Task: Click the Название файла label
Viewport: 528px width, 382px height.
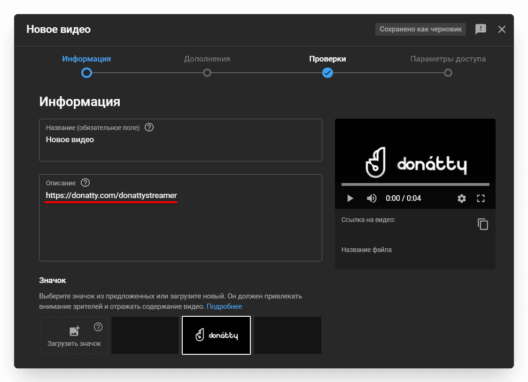Action: point(366,250)
